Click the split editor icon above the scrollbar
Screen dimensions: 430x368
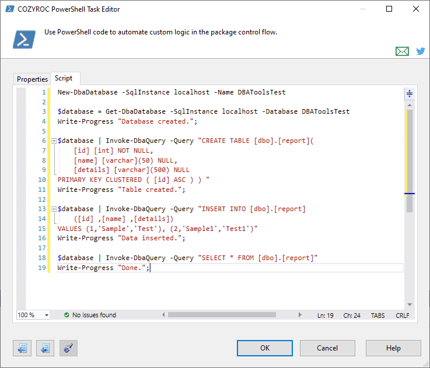click(x=410, y=94)
